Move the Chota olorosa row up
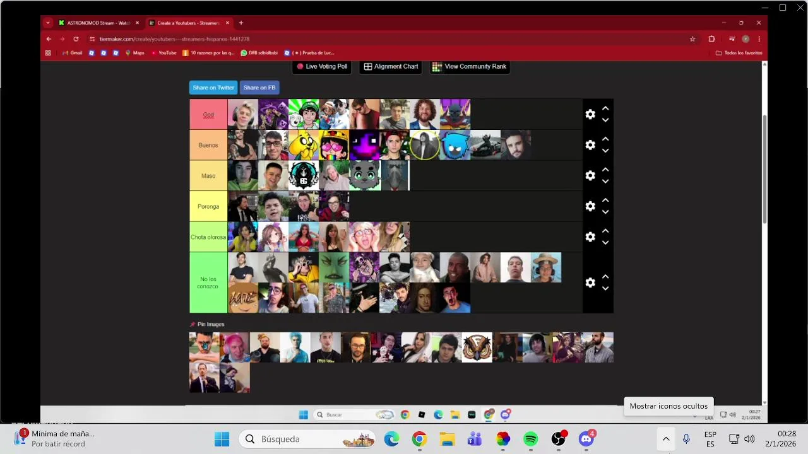This screenshot has height=454, width=808. click(x=605, y=231)
